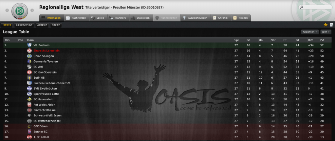335x141 pixels.
Task: Click GFC Düren team name
Action: pos(40,126)
